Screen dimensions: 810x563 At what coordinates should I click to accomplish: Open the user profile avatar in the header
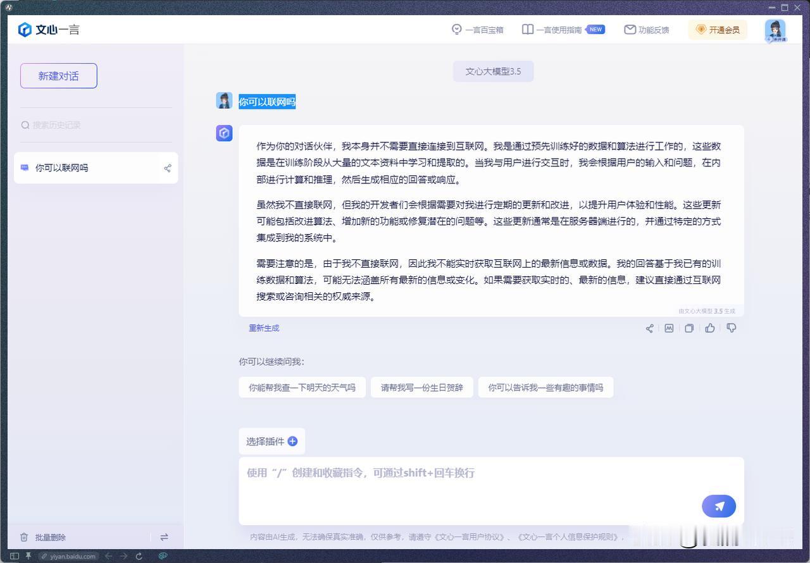pyautogui.click(x=775, y=30)
